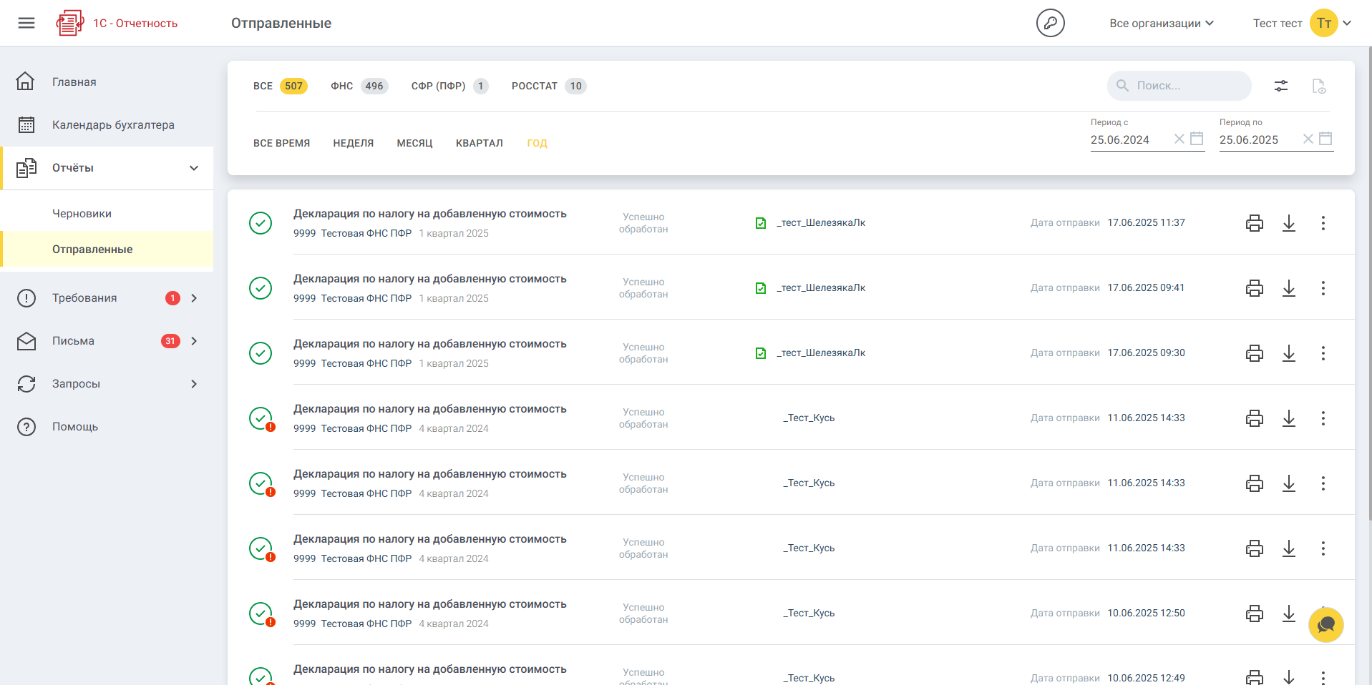Image resolution: width=1372 pixels, height=685 pixels.
Task: Open the hamburger navigation menu
Action: [26, 23]
